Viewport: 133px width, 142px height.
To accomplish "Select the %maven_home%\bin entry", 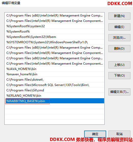I will point(54,74).
